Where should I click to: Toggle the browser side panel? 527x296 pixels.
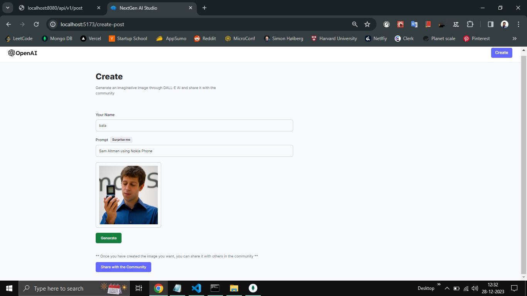point(490,24)
